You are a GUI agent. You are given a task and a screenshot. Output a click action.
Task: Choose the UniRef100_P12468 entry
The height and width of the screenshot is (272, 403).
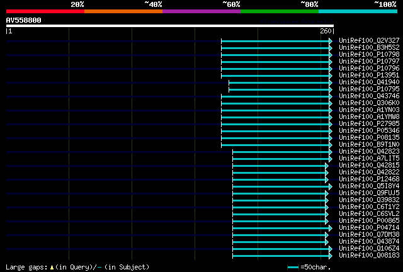click(x=369, y=179)
